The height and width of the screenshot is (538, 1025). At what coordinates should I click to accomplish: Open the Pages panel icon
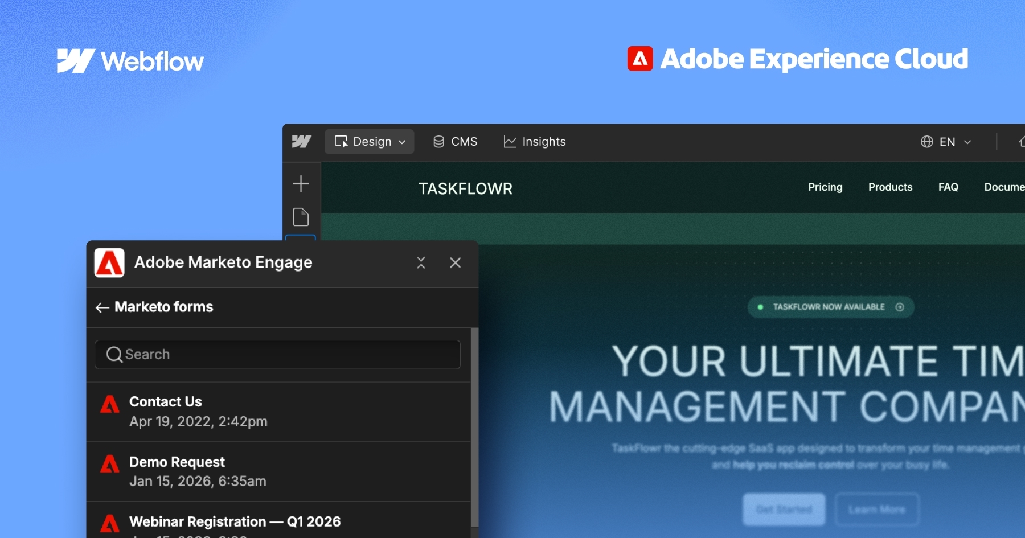pos(301,217)
